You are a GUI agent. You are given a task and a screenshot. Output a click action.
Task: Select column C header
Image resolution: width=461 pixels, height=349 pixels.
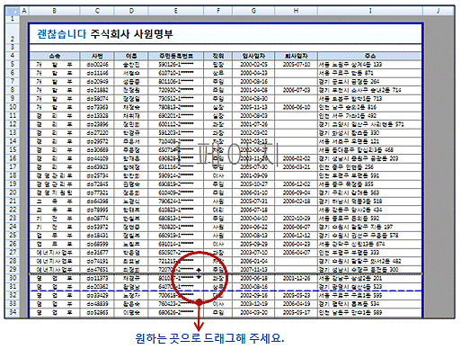pyautogui.click(x=97, y=11)
